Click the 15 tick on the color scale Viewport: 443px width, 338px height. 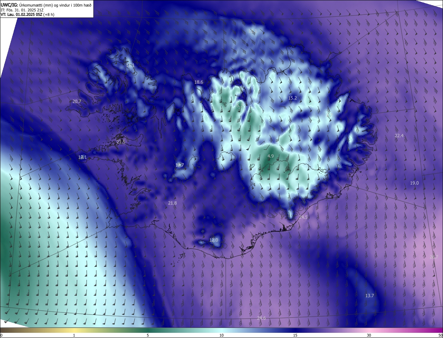point(295,336)
